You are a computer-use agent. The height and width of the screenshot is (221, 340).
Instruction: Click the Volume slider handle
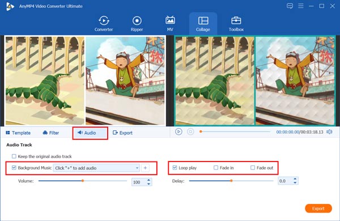[x=83, y=181]
